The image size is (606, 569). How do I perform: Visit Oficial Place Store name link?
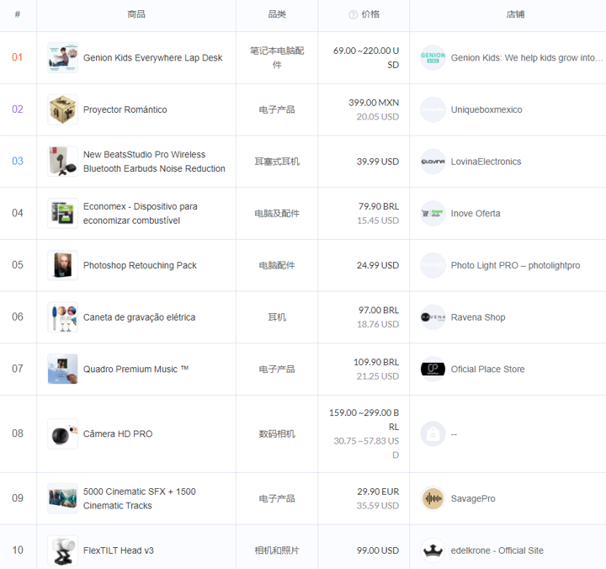[x=487, y=370]
